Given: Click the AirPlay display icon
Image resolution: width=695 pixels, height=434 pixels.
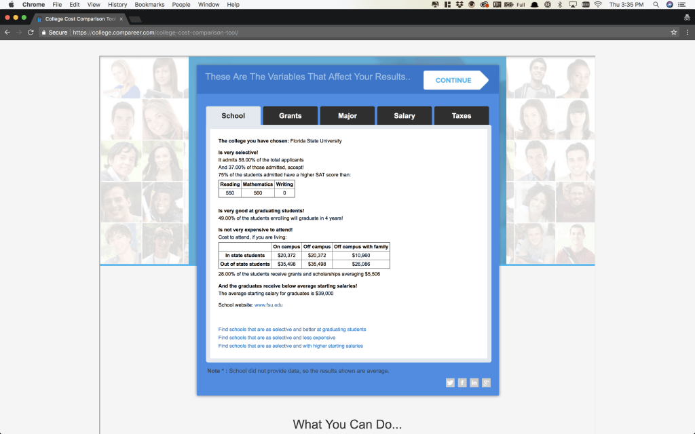Looking at the screenshot, I should coord(573,5).
